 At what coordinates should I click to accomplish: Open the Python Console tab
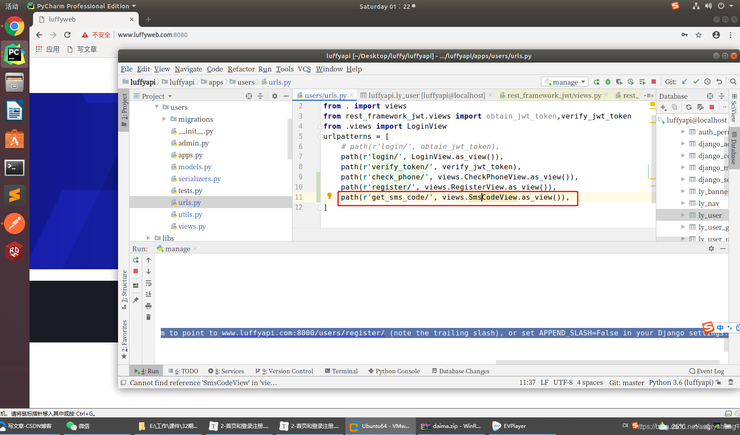click(394, 371)
